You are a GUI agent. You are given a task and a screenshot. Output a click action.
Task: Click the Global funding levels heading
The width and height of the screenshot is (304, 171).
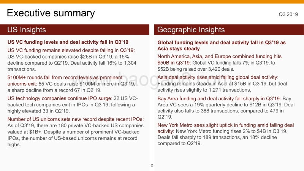(222, 45)
